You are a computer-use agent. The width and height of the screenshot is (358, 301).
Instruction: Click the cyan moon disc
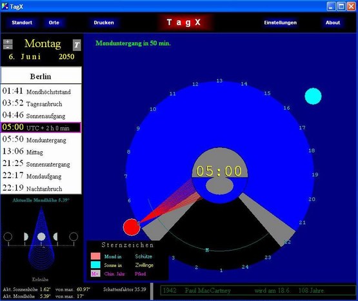point(313,96)
